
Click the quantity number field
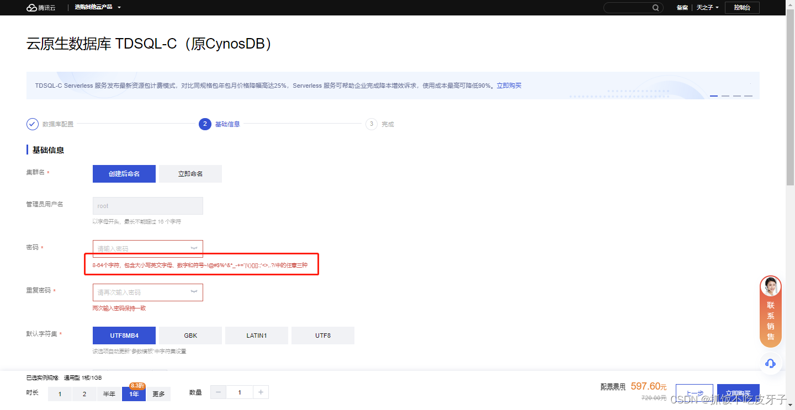240,392
